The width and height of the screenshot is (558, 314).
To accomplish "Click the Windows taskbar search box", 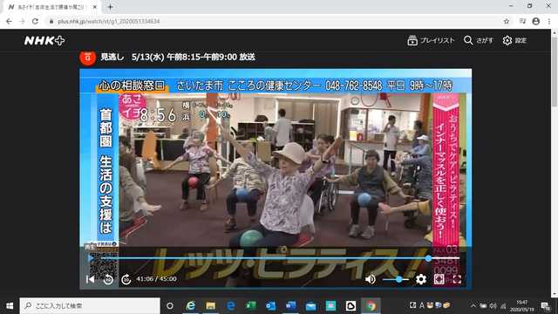I will pos(90,306).
